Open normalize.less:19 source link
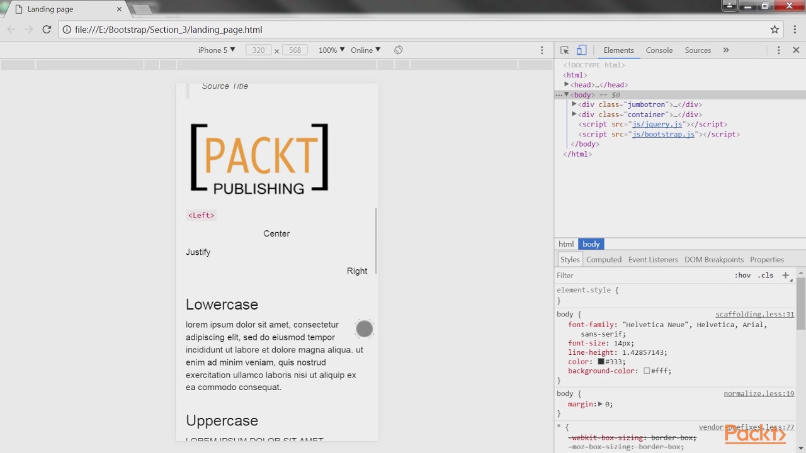This screenshot has width=806, height=453. (759, 394)
